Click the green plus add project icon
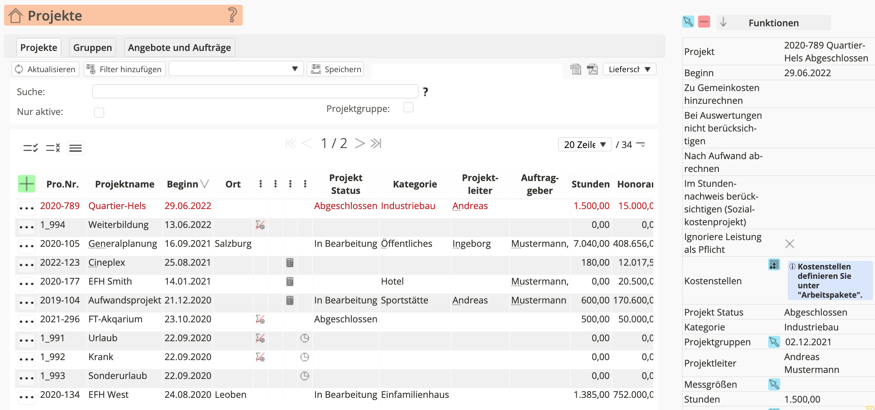875x410 pixels. pos(27,184)
